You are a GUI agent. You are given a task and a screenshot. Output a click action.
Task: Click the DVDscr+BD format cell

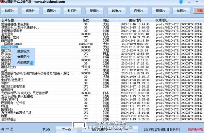(86, 44)
